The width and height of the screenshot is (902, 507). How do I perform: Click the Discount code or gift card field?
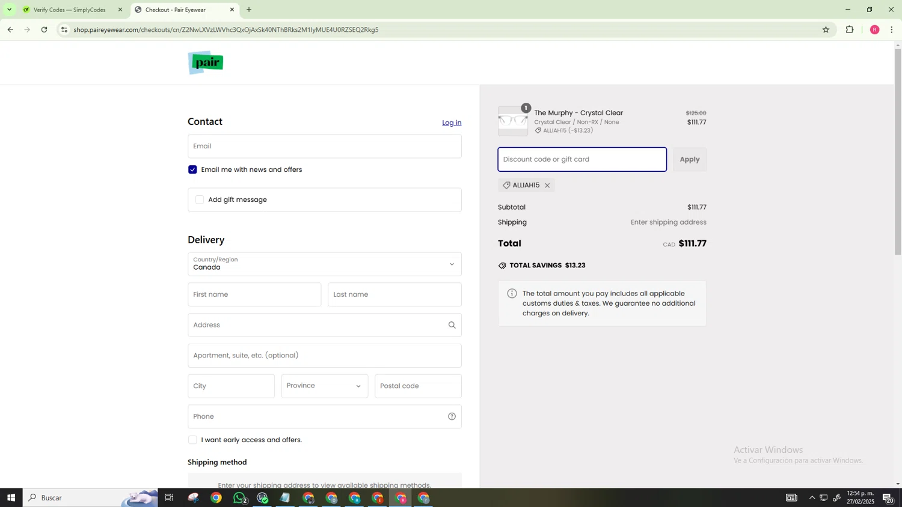(x=581, y=159)
